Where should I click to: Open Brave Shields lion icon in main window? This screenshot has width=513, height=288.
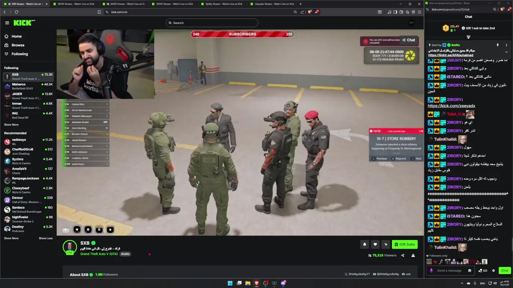(309, 12)
